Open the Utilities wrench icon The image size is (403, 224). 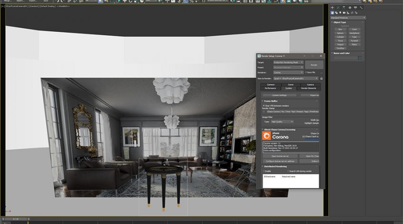click(x=362, y=8)
